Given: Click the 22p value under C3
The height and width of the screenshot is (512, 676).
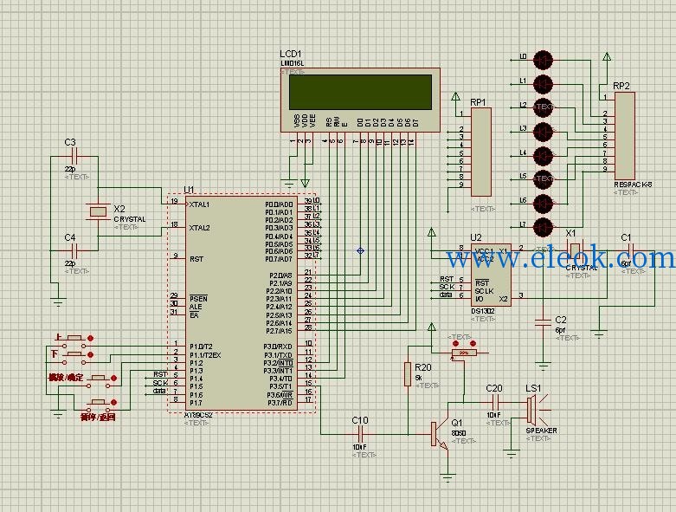Looking at the screenshot, I should (70, 169).
